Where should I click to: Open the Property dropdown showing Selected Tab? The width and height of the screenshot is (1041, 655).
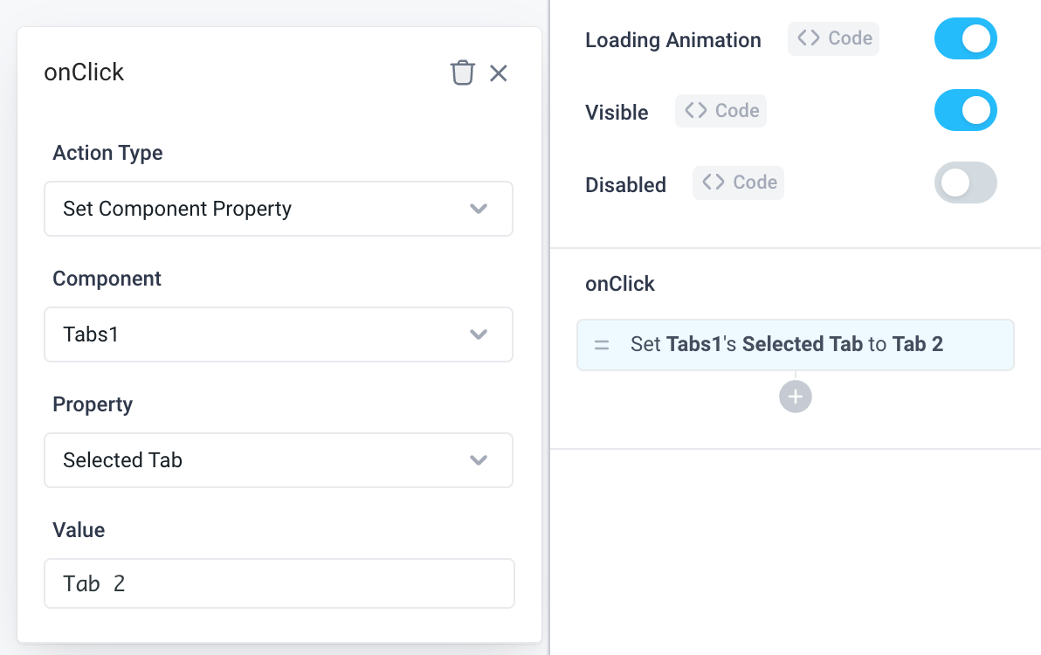(x=278, y=460)
